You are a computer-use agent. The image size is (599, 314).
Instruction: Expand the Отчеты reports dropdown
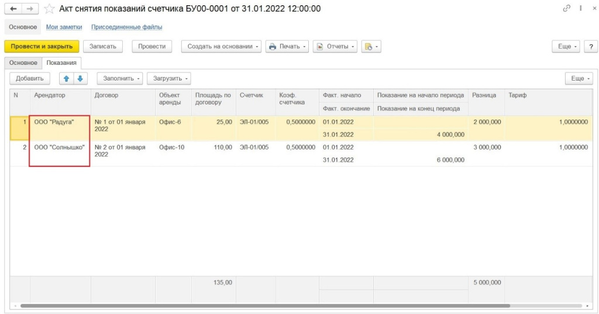[335, 47]
